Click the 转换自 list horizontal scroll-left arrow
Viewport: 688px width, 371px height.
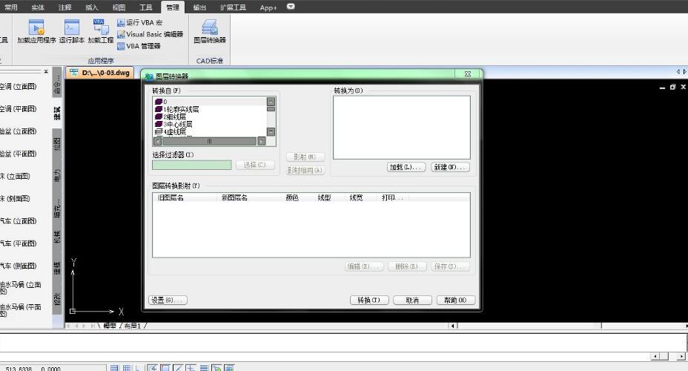(x=157, y=142)
